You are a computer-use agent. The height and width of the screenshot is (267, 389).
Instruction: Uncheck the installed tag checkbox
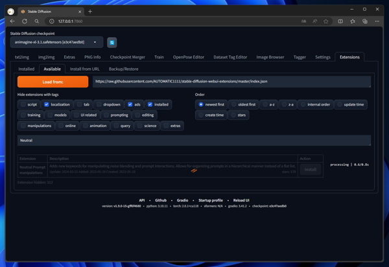click(150, 104)
